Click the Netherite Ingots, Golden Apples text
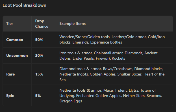The width and height of the screenshot is (176, 112). (x=88, y=74)
